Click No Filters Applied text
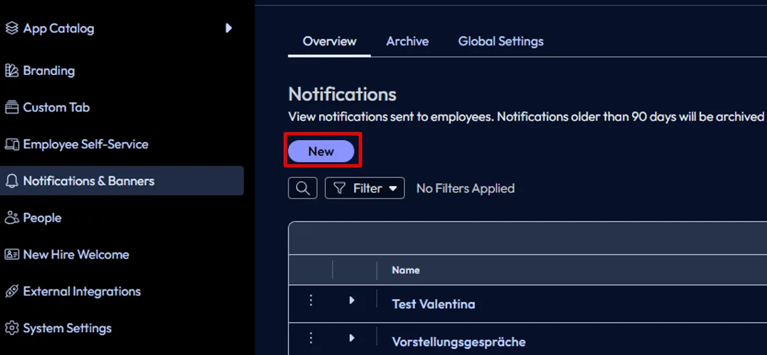This screenshot has height=355, width=767. (x=465, y=188)
